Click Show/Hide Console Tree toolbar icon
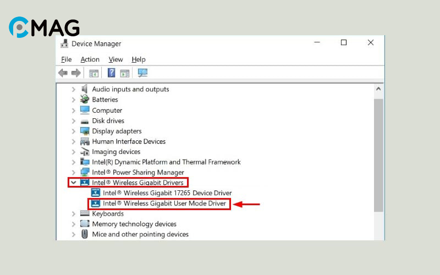Viewport: 440px width, 275px height. click(x=94, y=73)
